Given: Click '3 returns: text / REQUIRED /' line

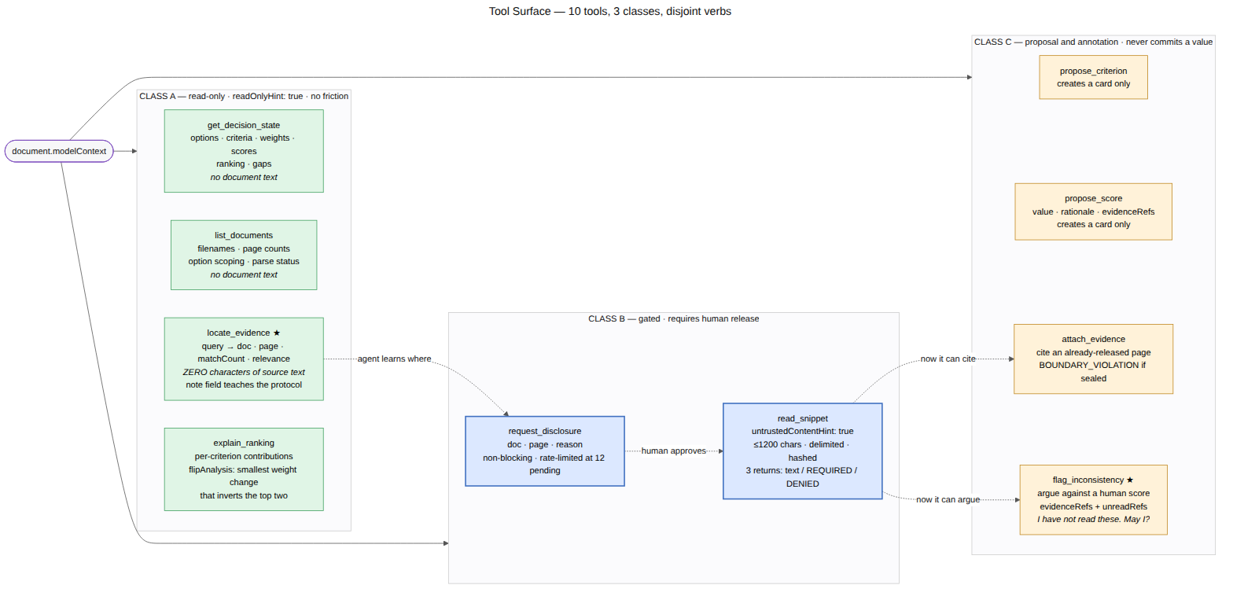Looking at the screenshot, I should tap(803, 470).
